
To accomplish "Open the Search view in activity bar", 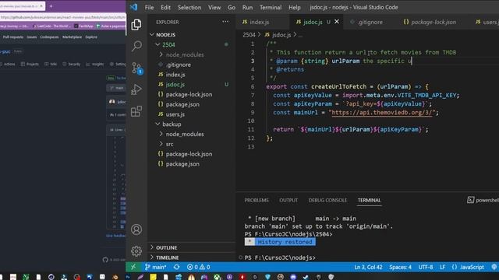I will [136, 46].
